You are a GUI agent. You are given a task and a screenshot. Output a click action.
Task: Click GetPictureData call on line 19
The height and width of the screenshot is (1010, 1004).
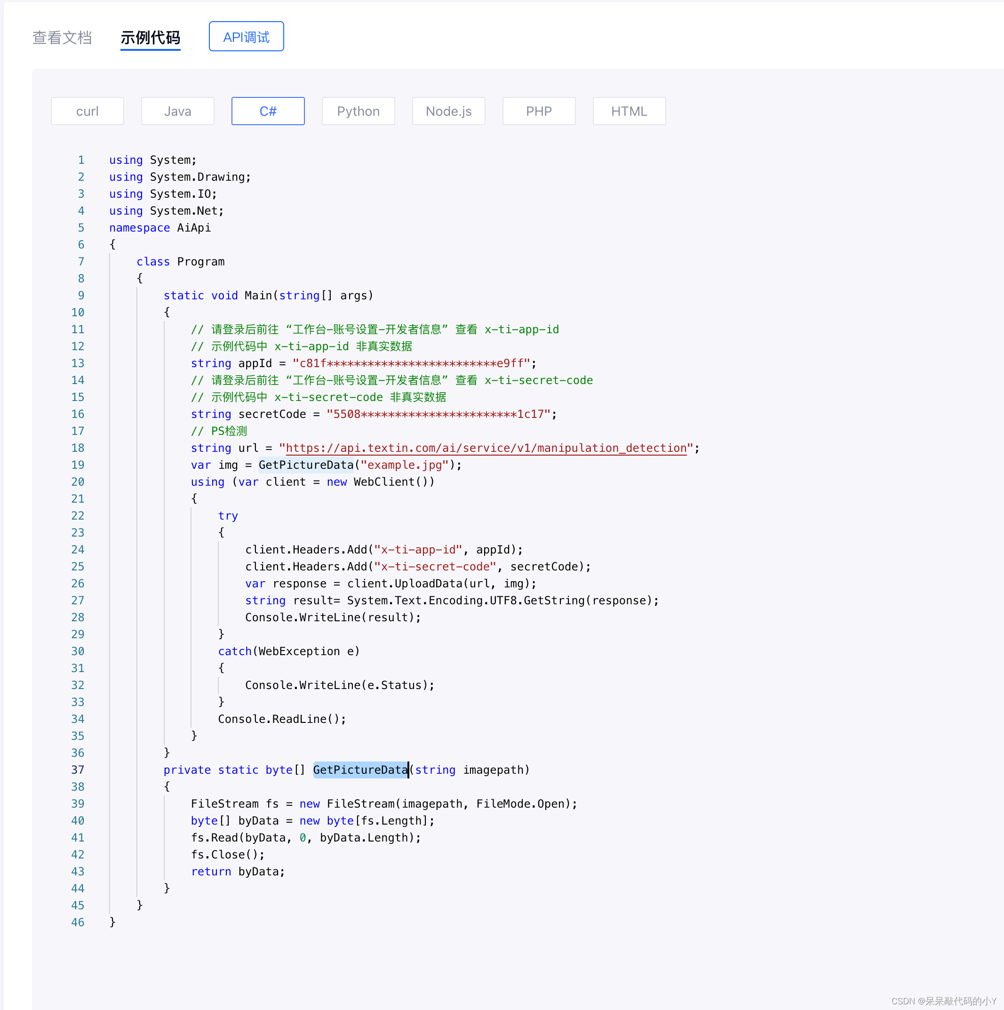[306, 465]
